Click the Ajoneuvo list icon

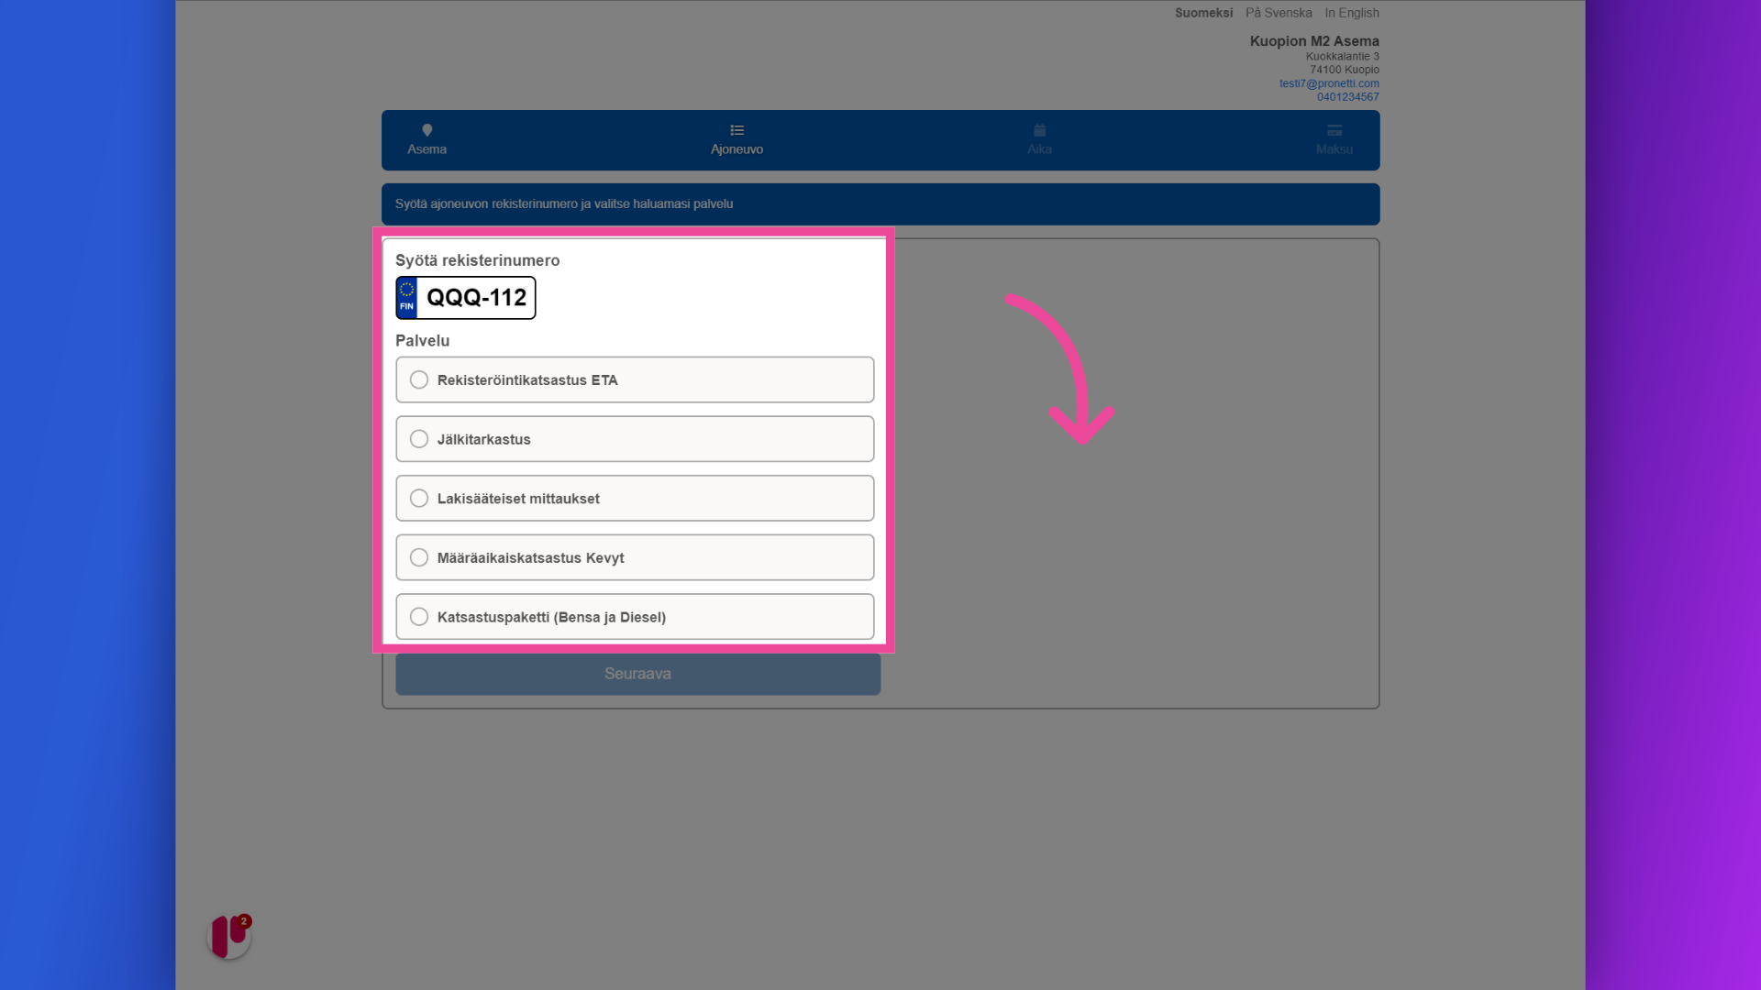pyautogui.click(x=737, y=130)
